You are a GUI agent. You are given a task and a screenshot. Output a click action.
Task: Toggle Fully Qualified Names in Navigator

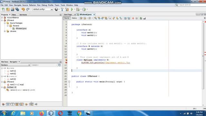pos(26,104)
